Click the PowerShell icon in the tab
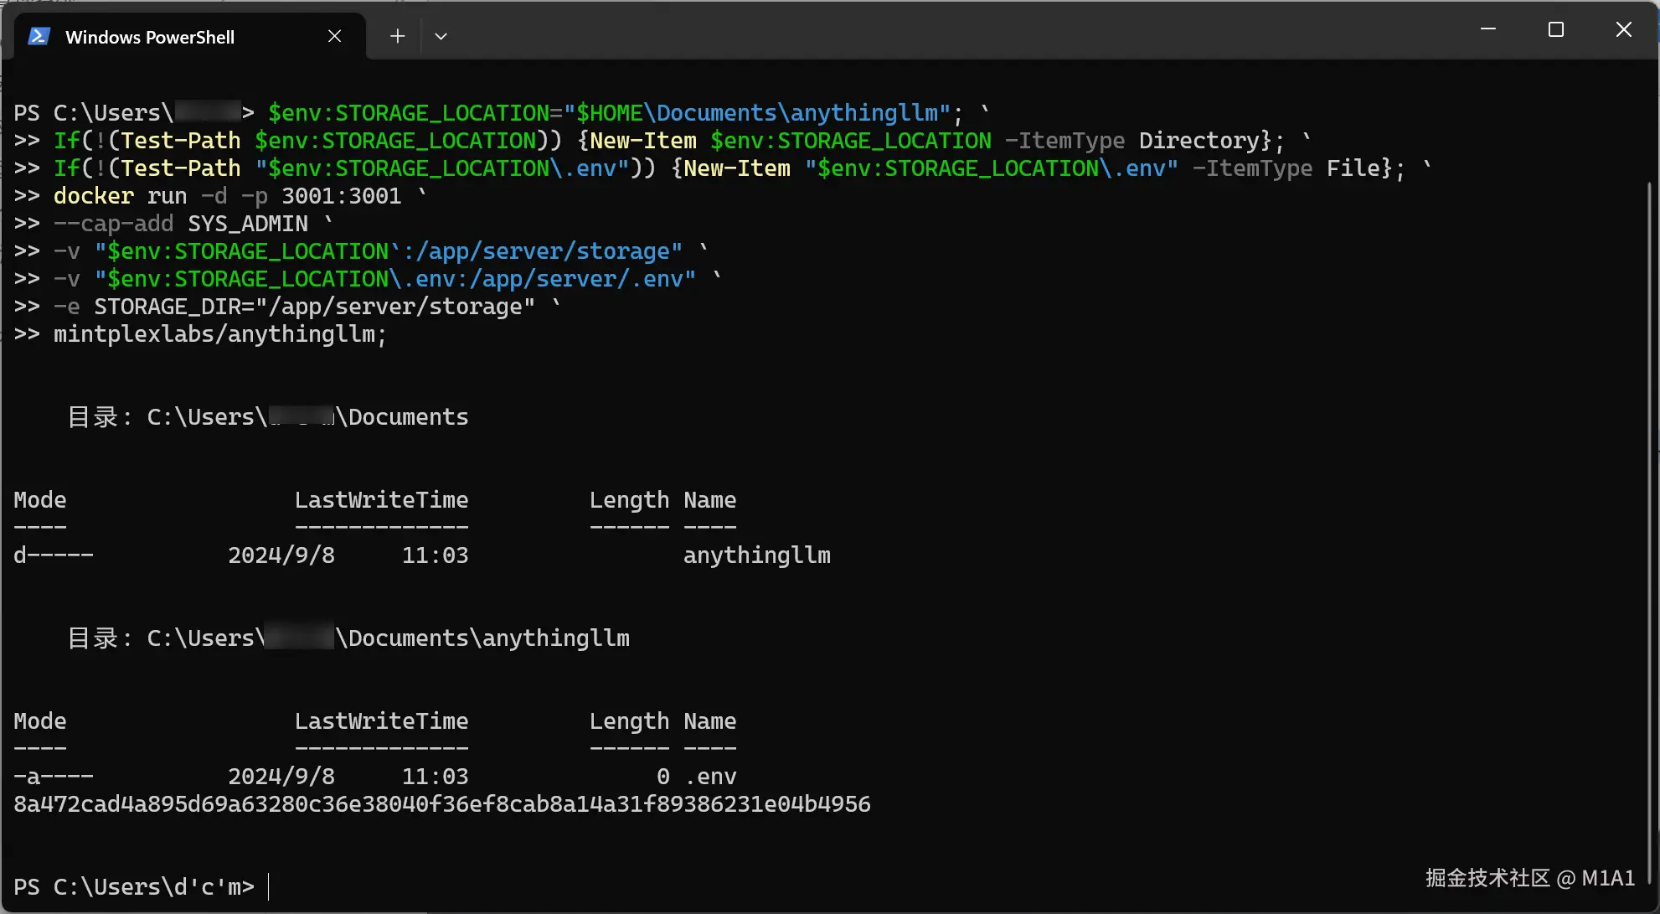 pyautogui.click(x=39, y=36)
